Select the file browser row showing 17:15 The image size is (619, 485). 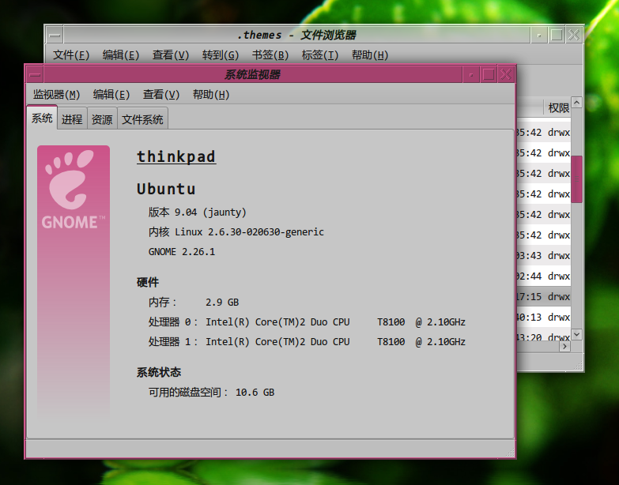[x=544, y=296]
